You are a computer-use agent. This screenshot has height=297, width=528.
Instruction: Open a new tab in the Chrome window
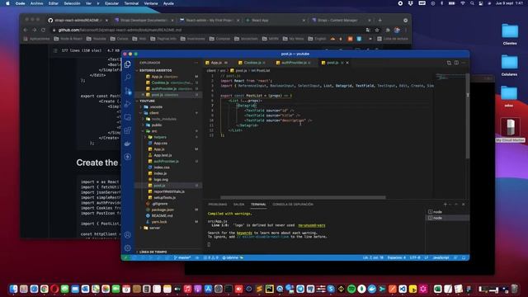[379, 20]
